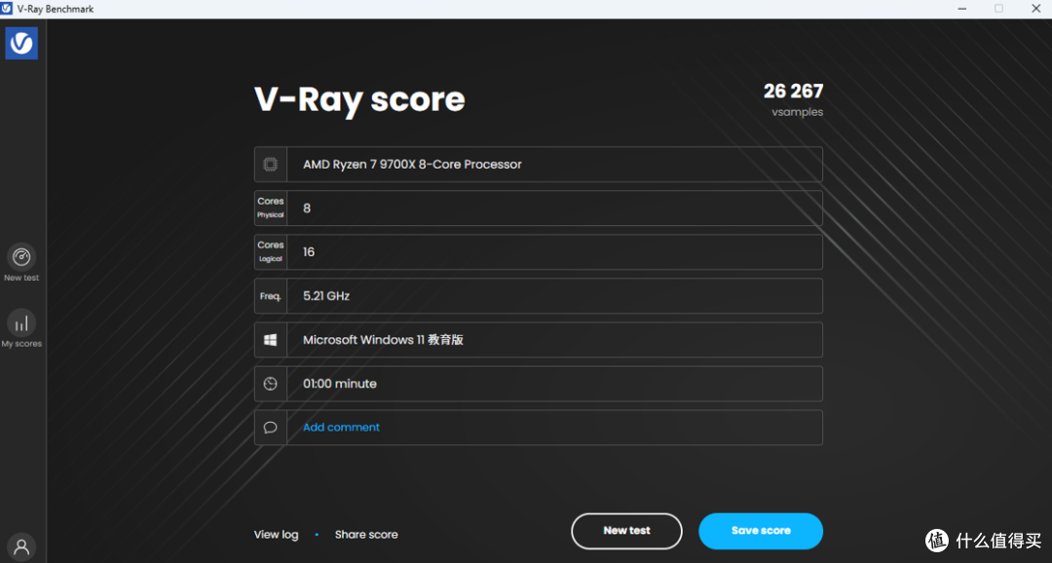Click the blue Save score button
1052x563 pixels.
coord(761,531)
